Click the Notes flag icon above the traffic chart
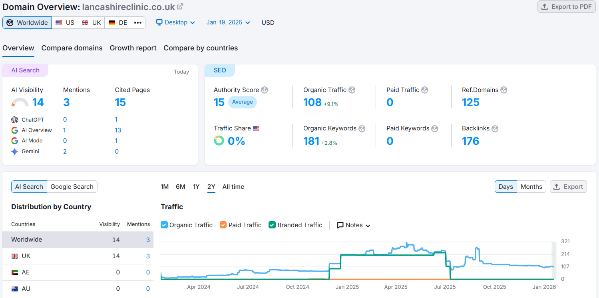Viewport: 599px width, 298px height. (x=340, y=225)
